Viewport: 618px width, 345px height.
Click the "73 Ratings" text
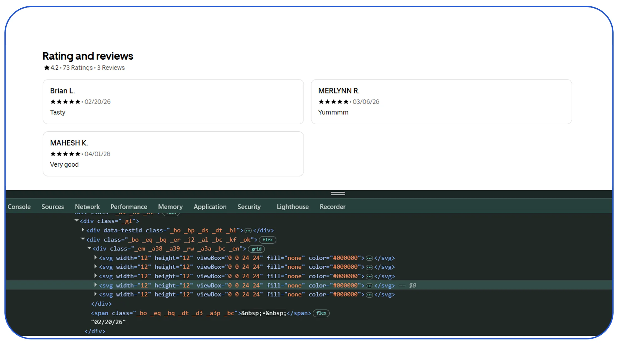78,68
